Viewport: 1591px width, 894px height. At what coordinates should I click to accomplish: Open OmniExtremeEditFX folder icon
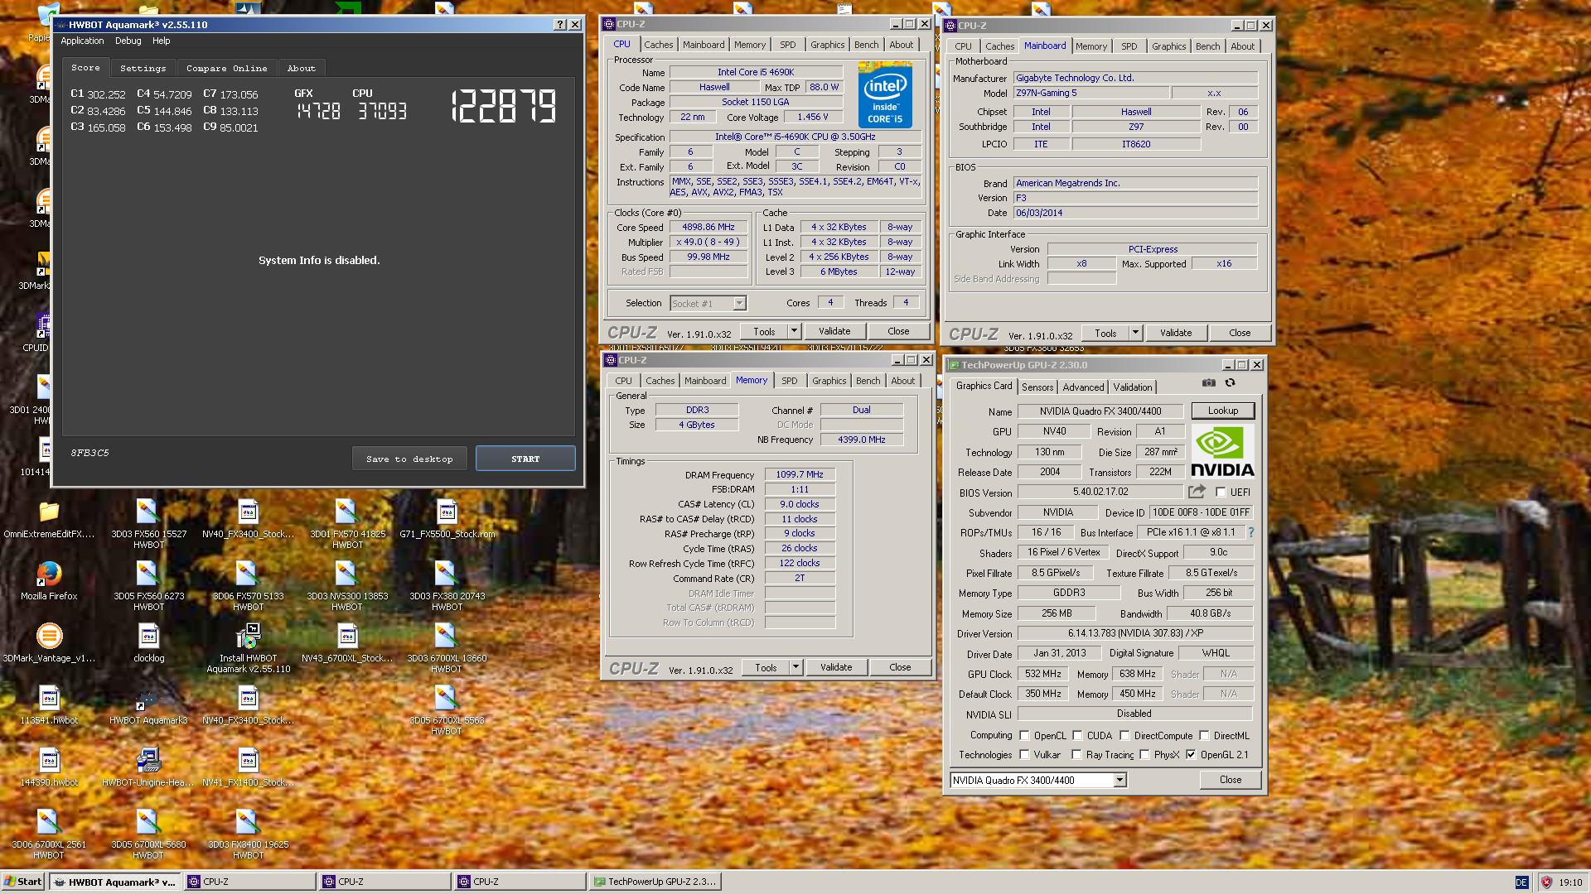click(x=49, y=518)
